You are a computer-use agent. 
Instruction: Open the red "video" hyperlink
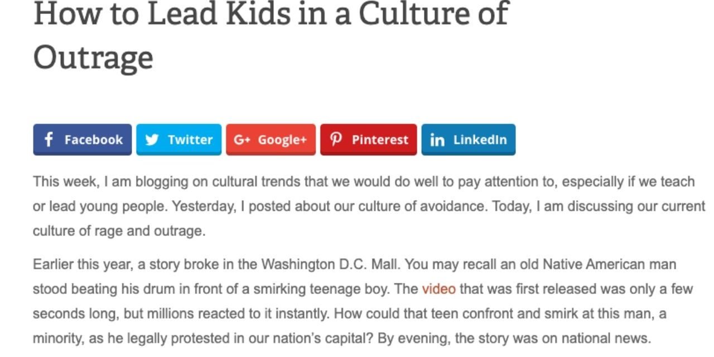click(x=438, y=289)
